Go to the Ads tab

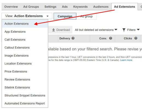tap(65, 7)
